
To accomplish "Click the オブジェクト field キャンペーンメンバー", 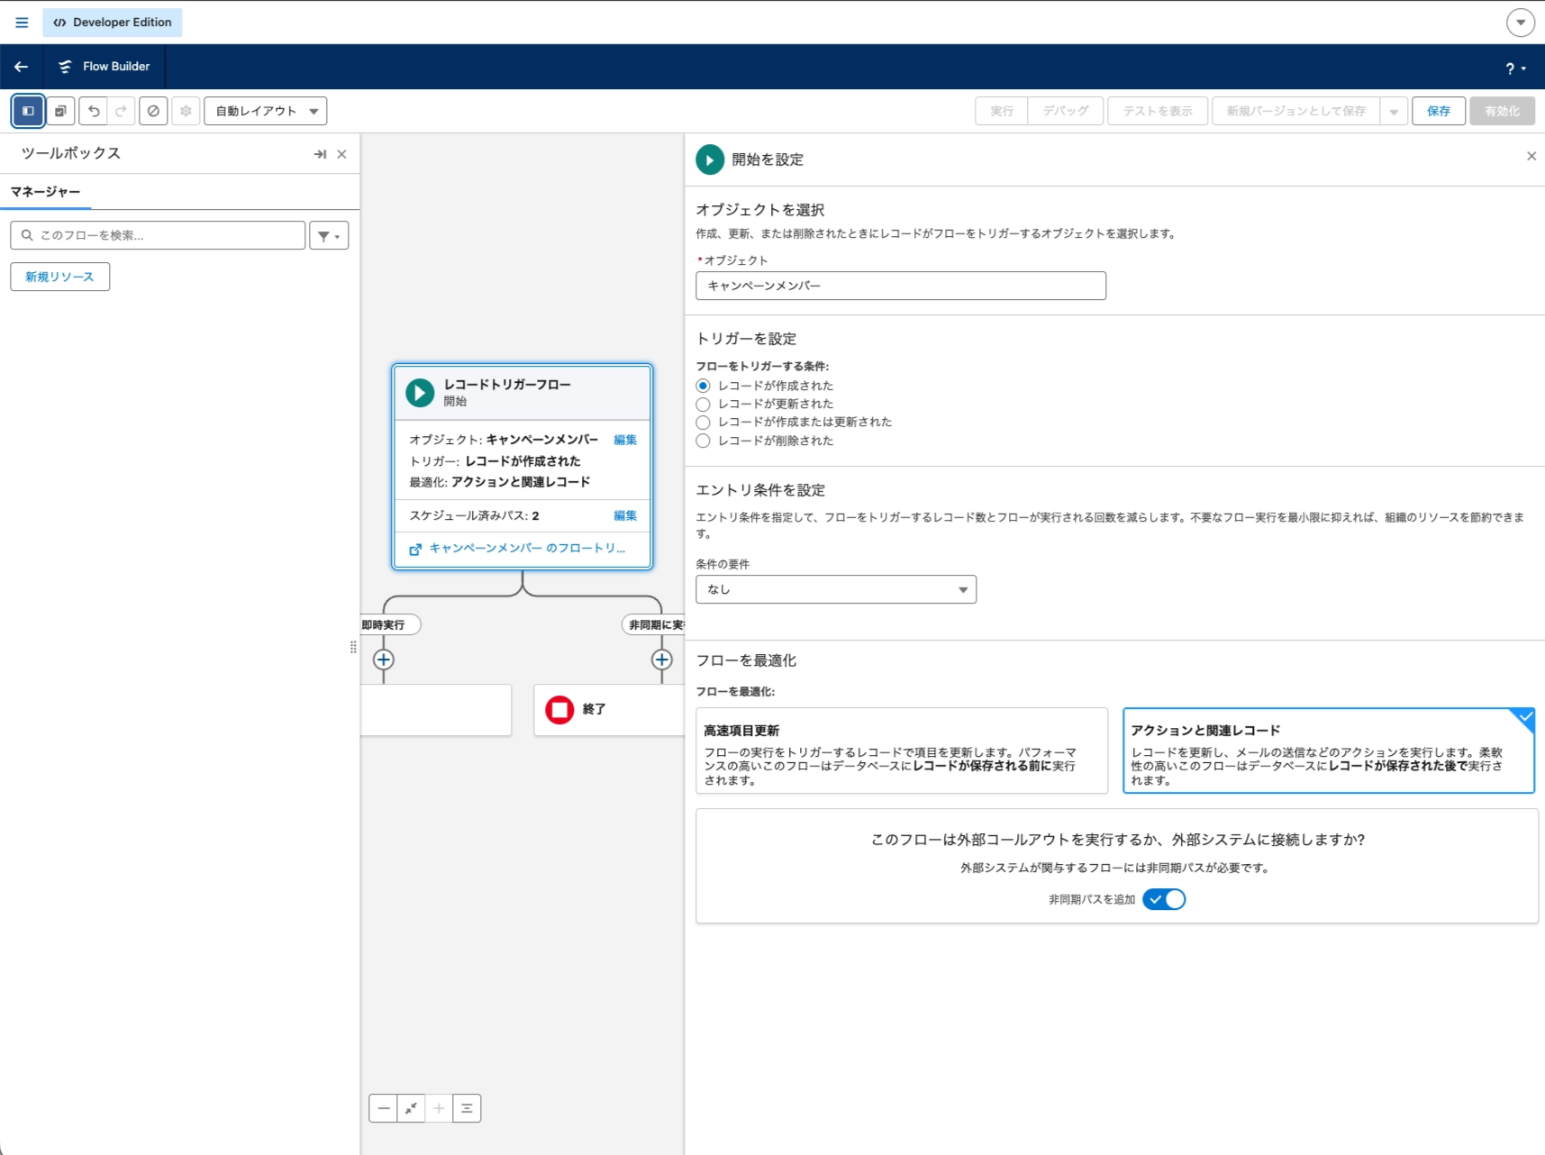I will tap(901, 286).
